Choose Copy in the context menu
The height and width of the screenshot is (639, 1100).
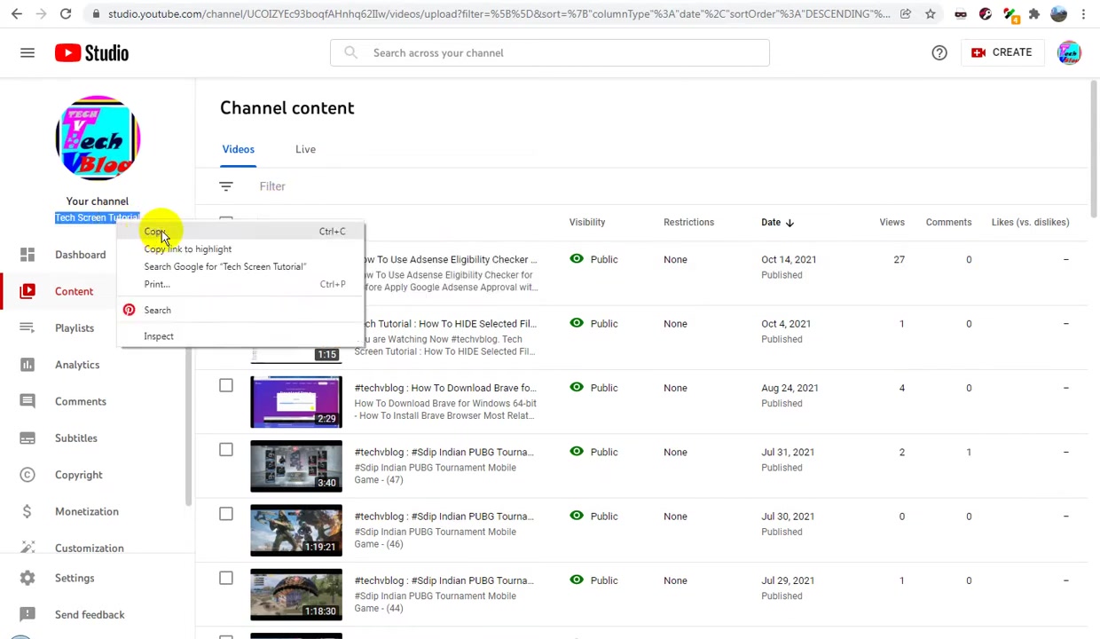154,232
